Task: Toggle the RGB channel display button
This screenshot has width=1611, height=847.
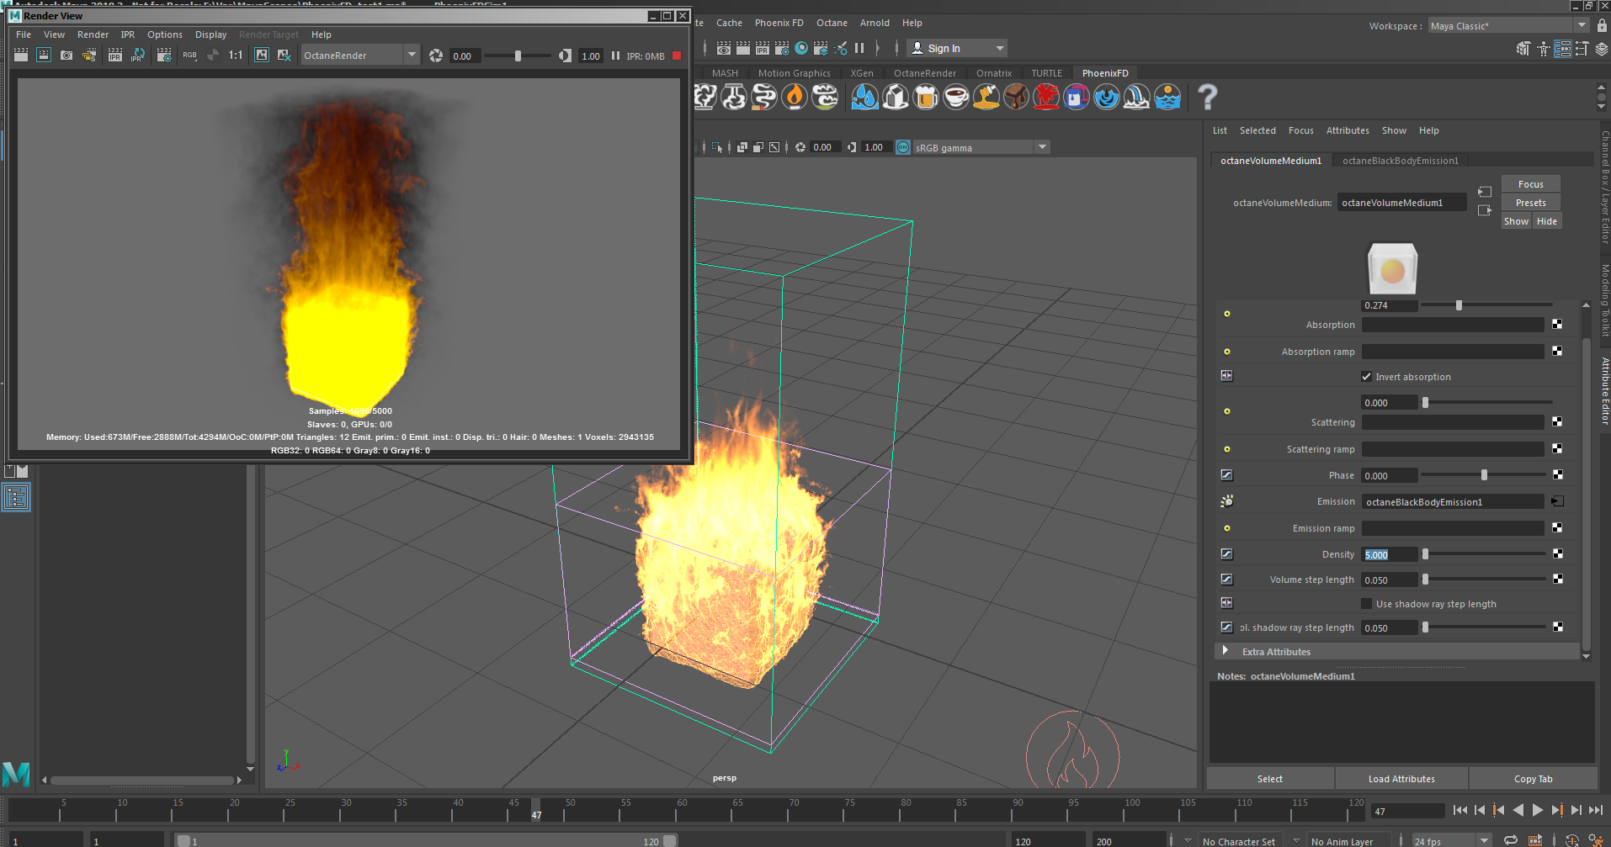Action: [x=189, y=56]
